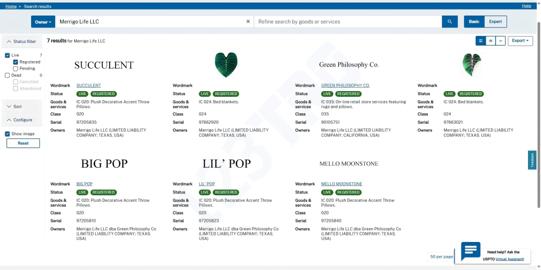Open the Export dropdown menu
The image size is (541, 270).
coord(520,41)
